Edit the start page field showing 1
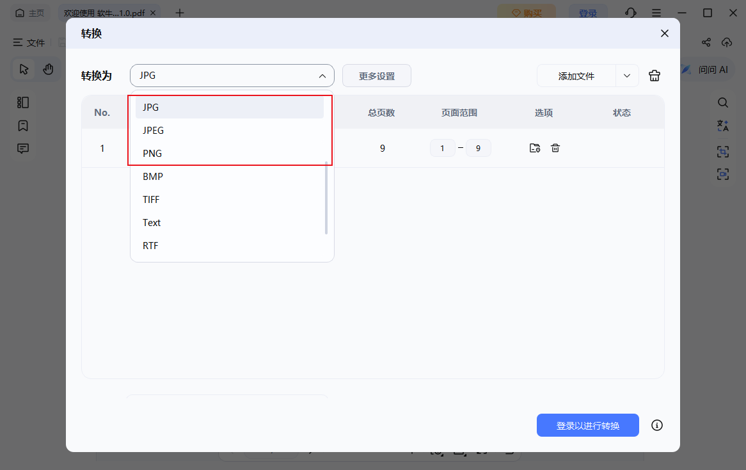Viewport: 746px width, 470px height. tap(443, 148)
